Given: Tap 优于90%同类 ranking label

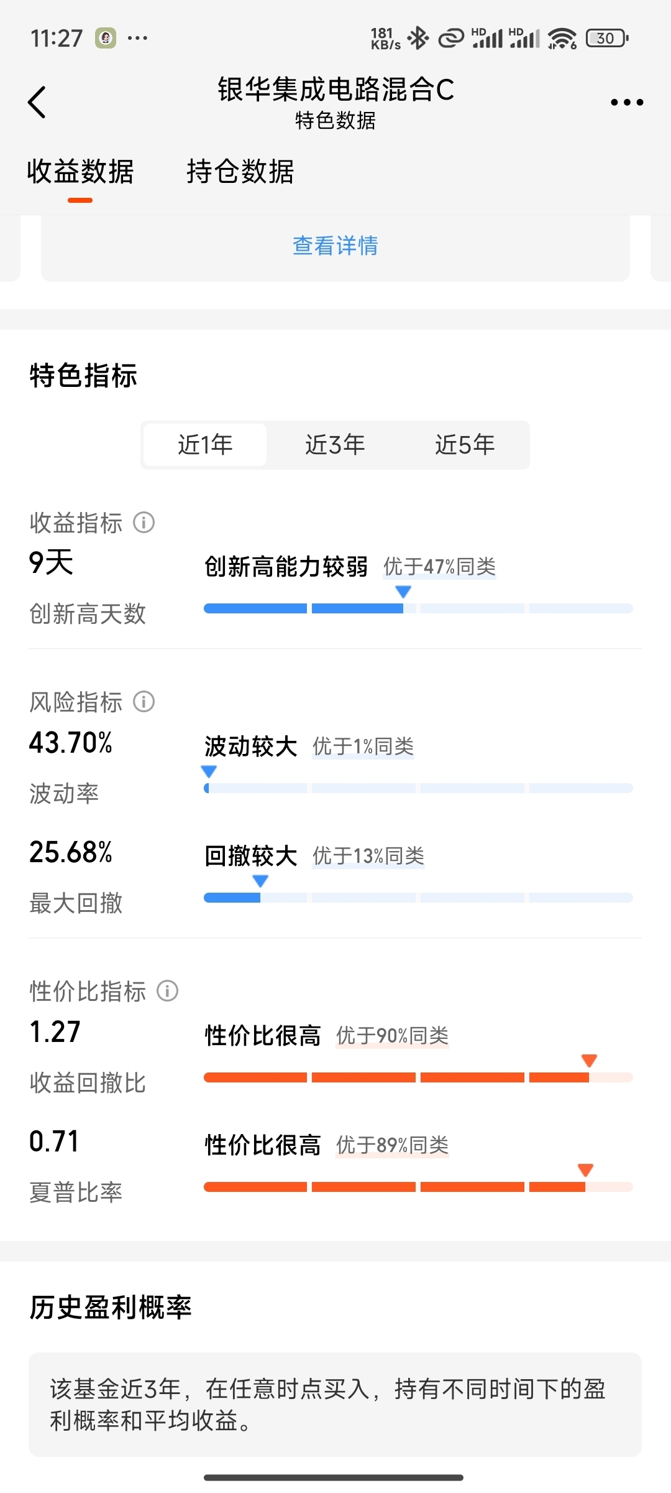Looking at the screenshot, I should (x=392, y=1036).
